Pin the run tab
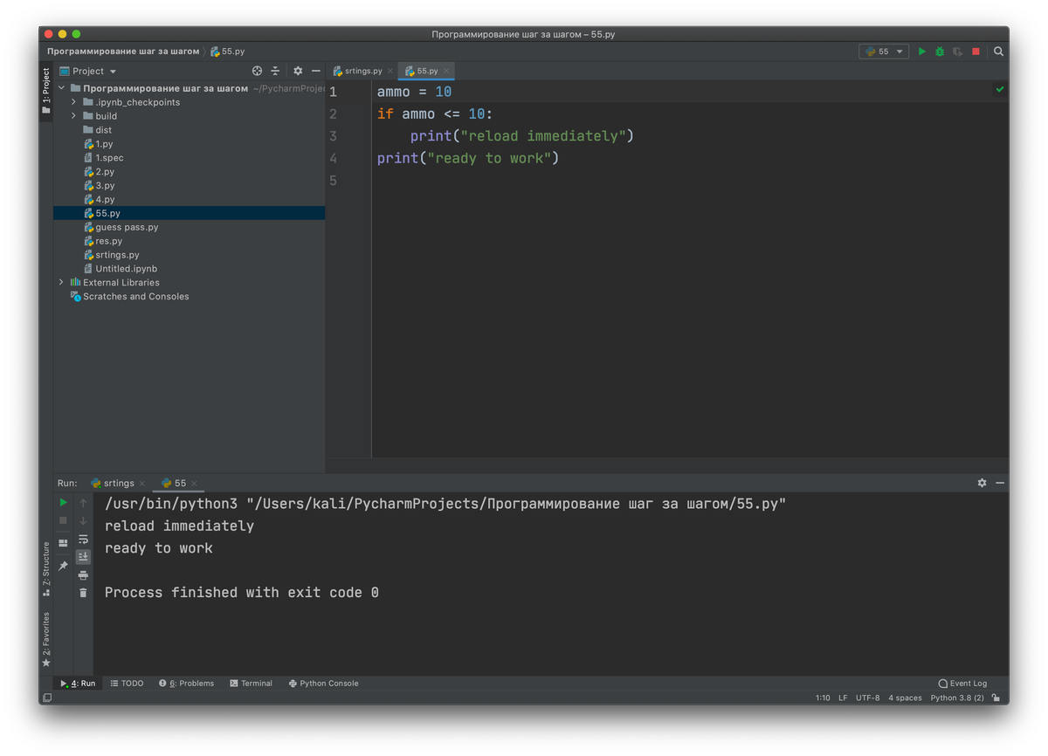Screen dimensions: 1048x756 63,566
